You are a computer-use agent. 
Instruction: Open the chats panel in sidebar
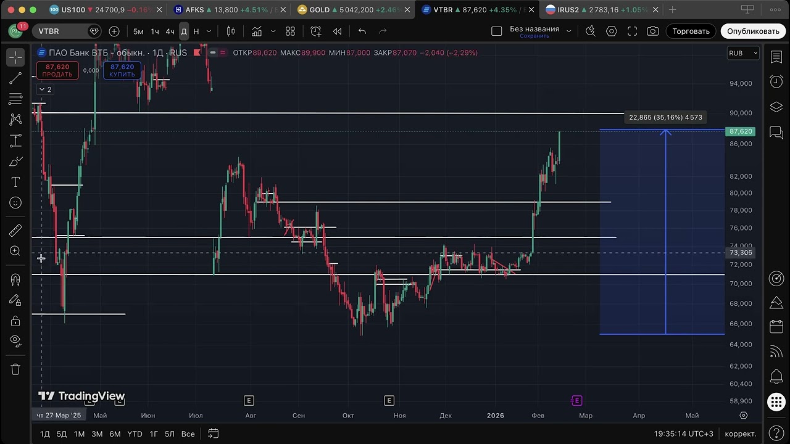(x=776, y=132)
